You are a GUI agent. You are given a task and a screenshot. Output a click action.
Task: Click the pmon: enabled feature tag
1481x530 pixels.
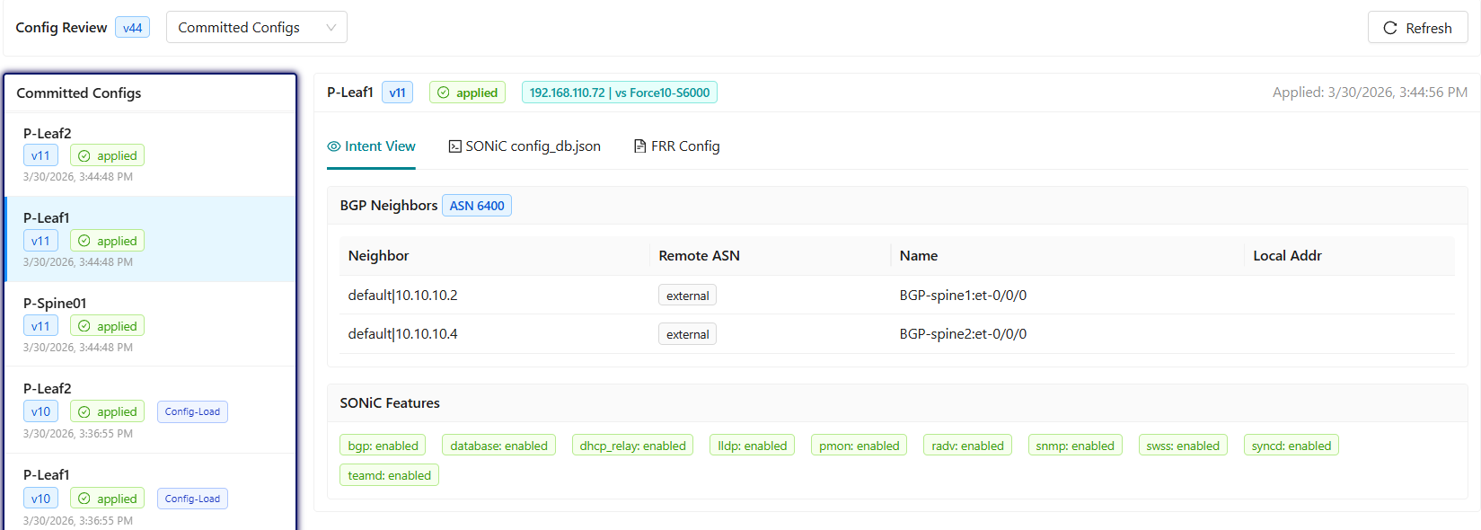(x=860, y=446)
